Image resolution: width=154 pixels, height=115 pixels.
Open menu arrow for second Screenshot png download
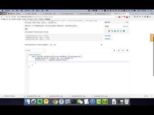(x=65, y=96)
